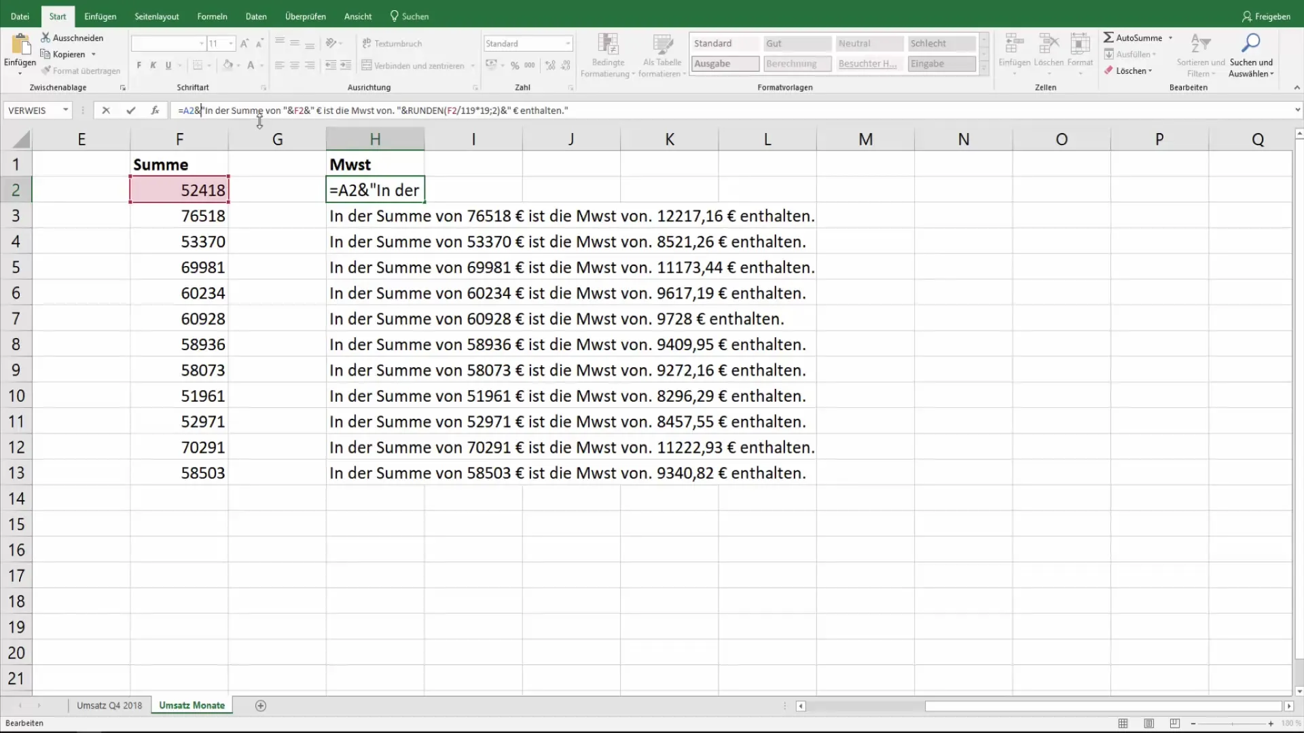Toggle bold F formatting
1304x733 pixels.
(x=139, y=66)
